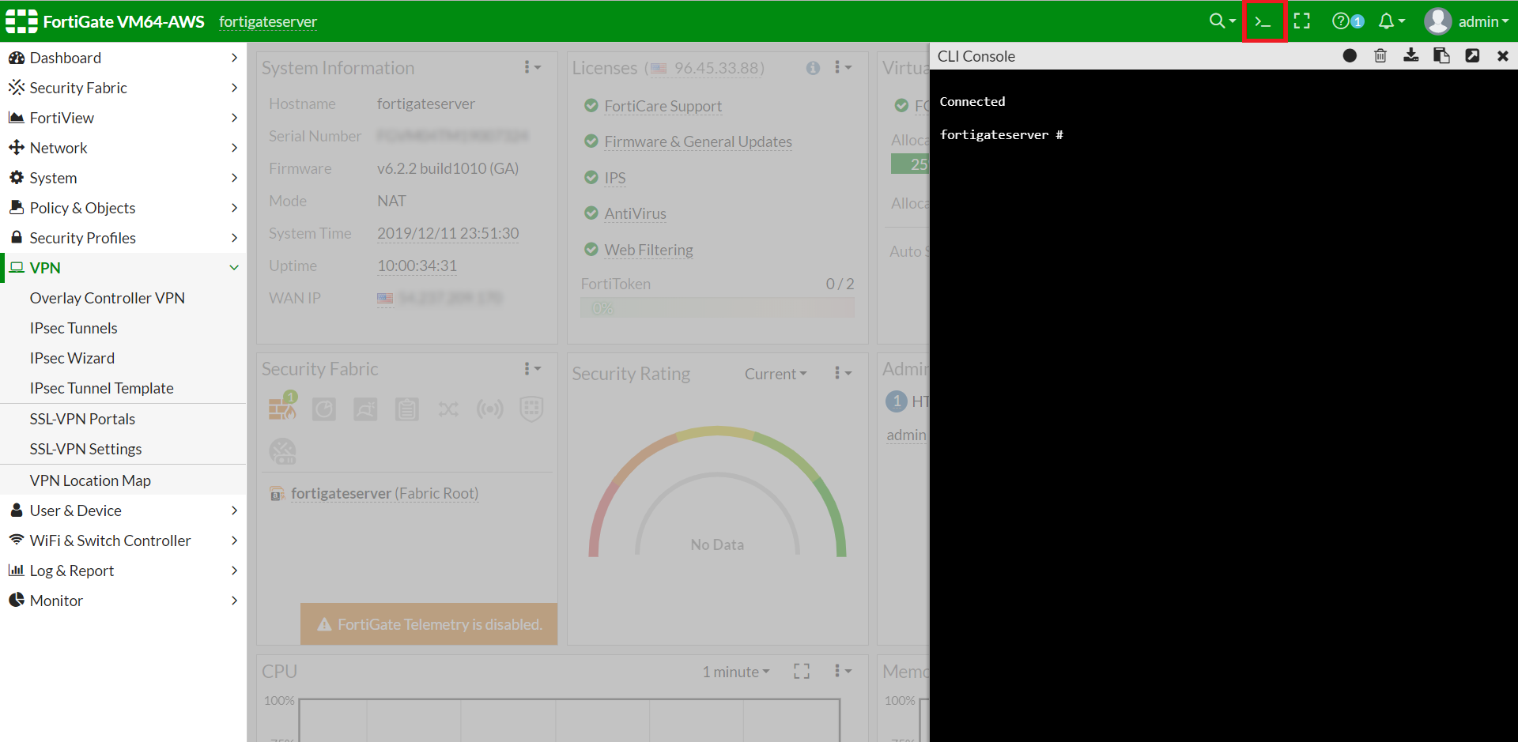Image resolution: width=1518 pixels, height=742 pixels.
Task: Copy CLI console contents to clipboard
Action: 1441,56
